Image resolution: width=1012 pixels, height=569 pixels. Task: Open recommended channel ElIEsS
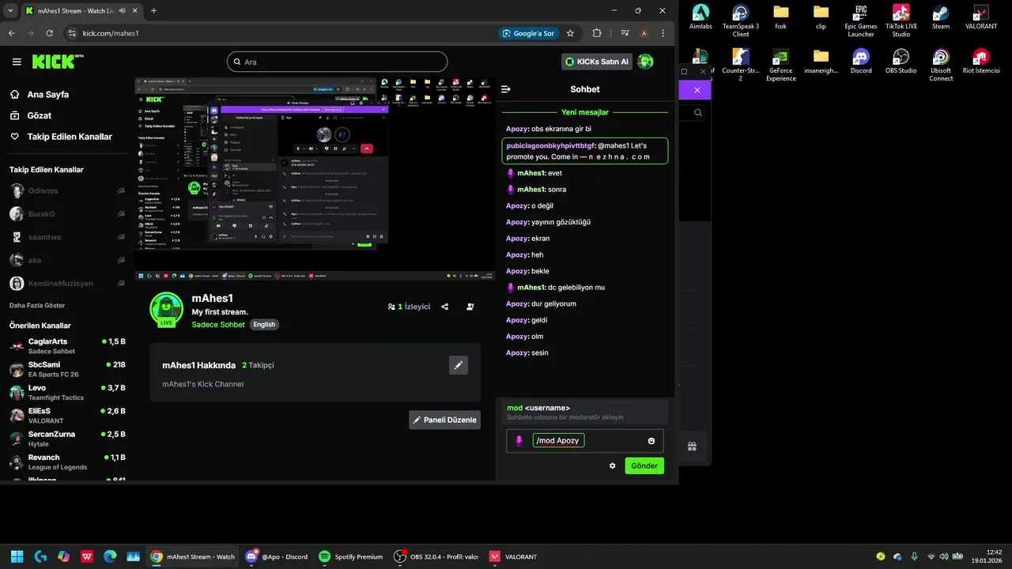(67, 416)
